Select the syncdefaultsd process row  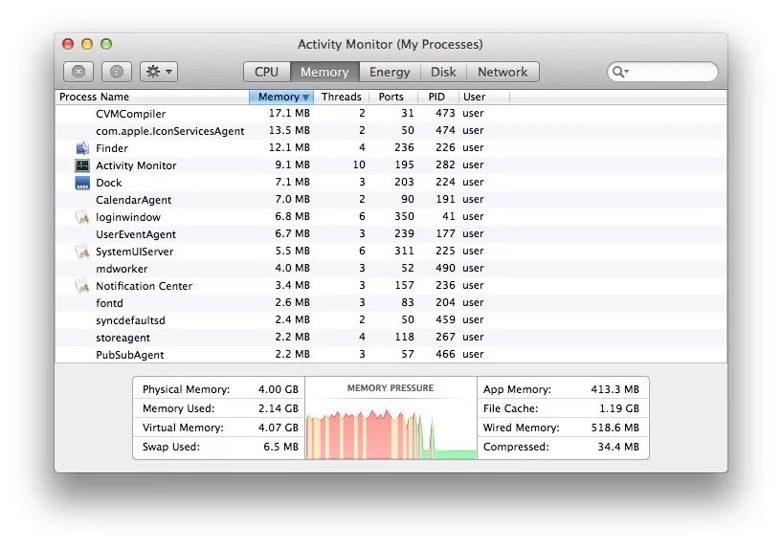pos(391,320)
